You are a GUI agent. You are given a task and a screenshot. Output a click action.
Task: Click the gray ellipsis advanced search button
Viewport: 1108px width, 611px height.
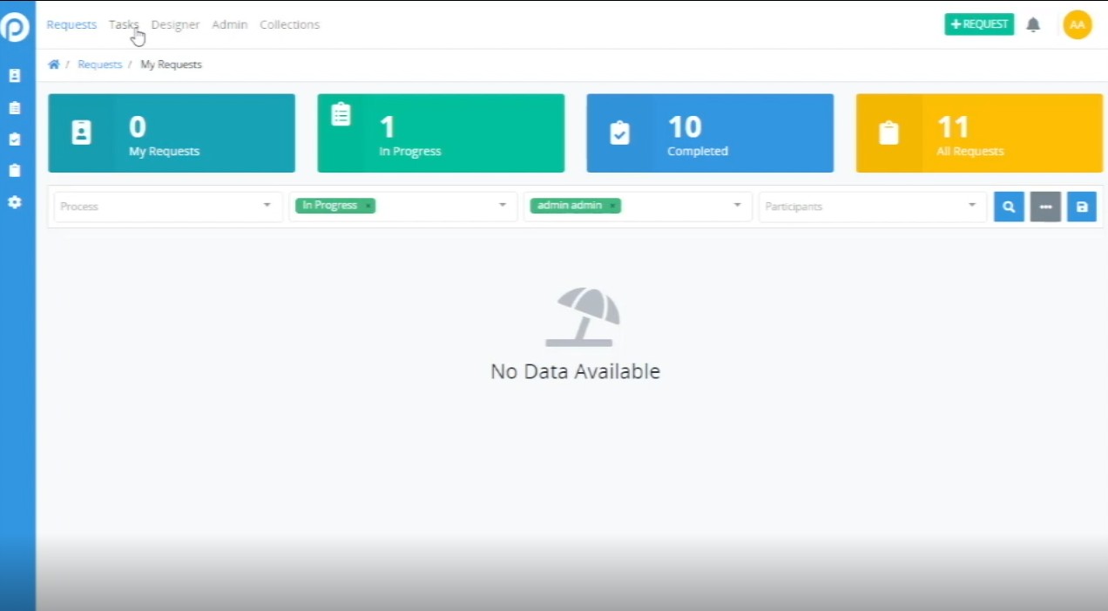point(1045,207)
